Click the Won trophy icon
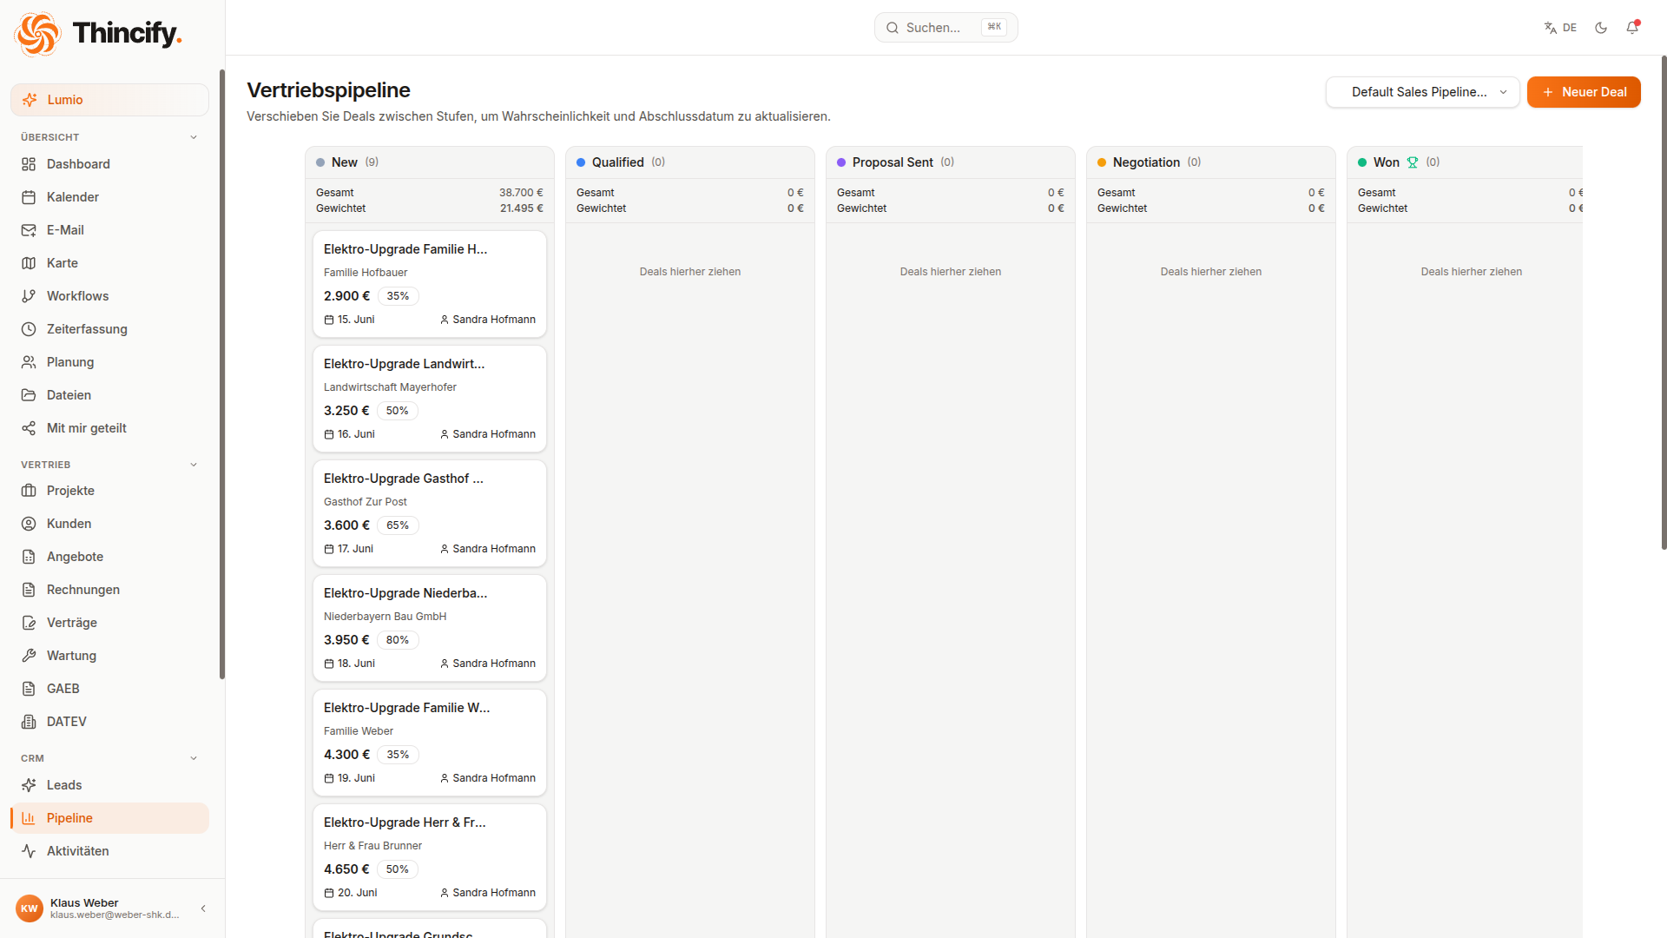The image size is (1667, 938). (x=1413, y=162)
